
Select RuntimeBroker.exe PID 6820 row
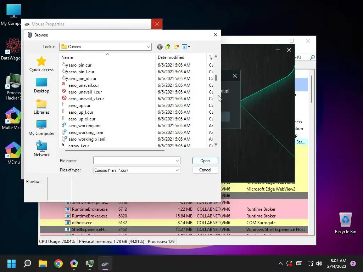tap(174, 216)
